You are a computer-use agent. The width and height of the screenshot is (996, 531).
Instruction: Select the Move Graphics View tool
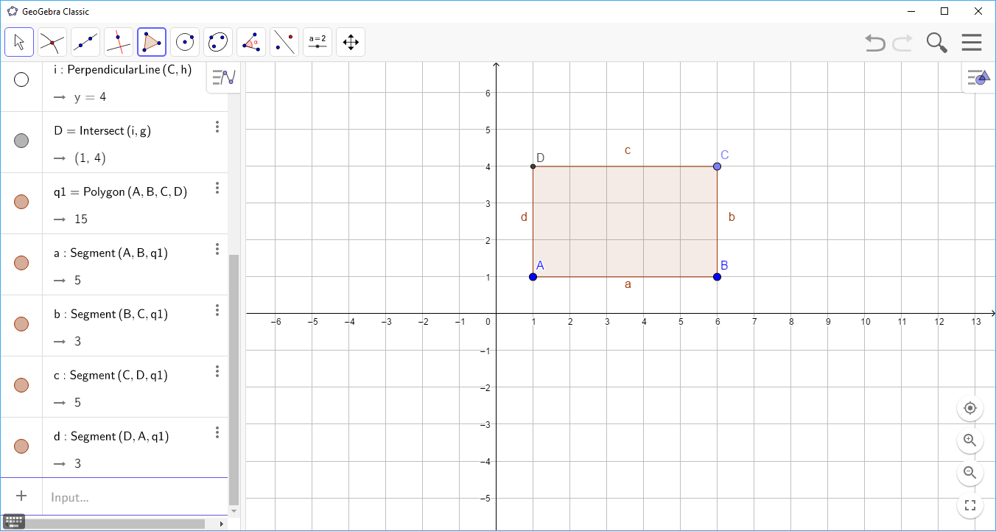pos(350,42)
